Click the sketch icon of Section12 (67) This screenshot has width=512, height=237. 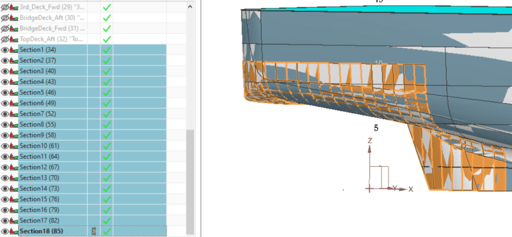(x=13, y=167)
